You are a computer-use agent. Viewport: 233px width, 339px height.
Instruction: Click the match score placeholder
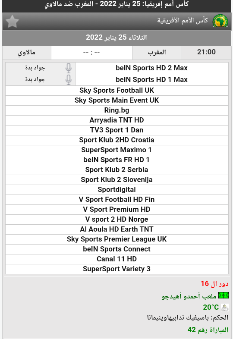coord(91,53)
